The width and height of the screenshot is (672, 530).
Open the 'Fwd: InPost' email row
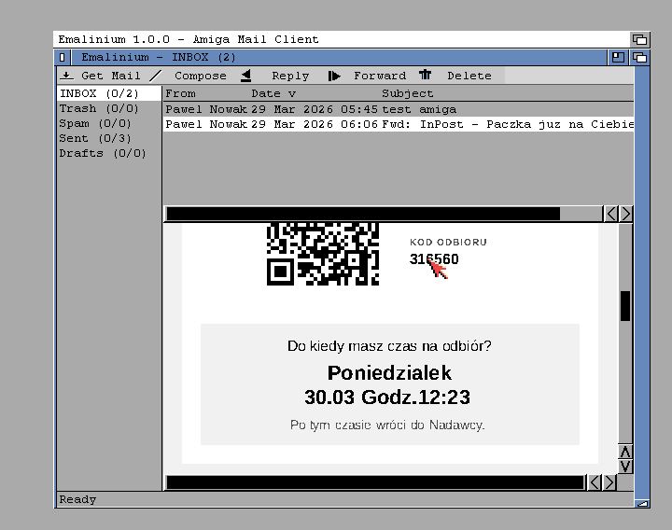(399, 124)
